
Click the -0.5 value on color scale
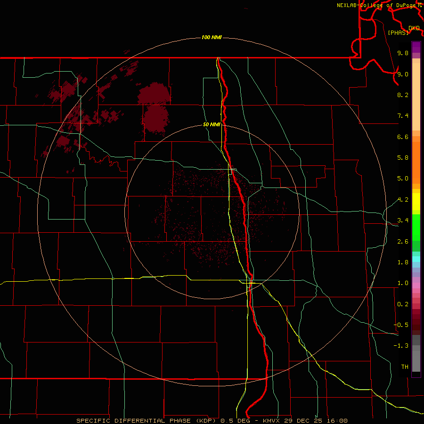401,325
